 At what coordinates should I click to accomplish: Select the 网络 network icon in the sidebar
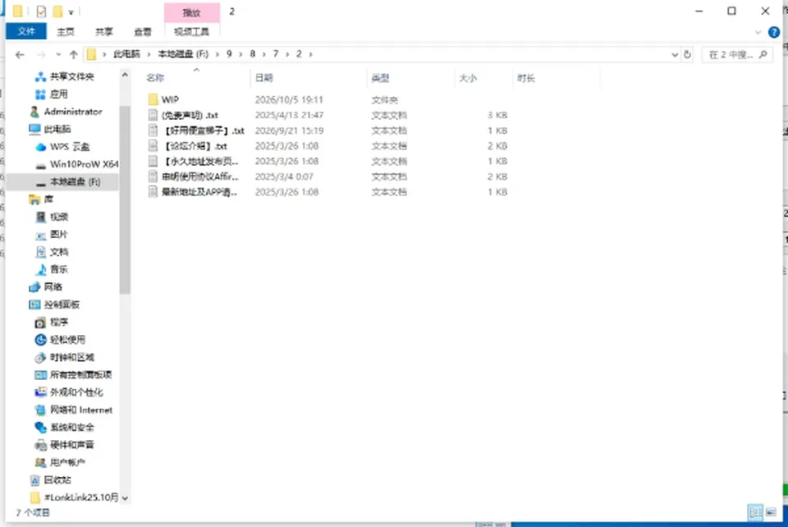click(x=34, y=287)
